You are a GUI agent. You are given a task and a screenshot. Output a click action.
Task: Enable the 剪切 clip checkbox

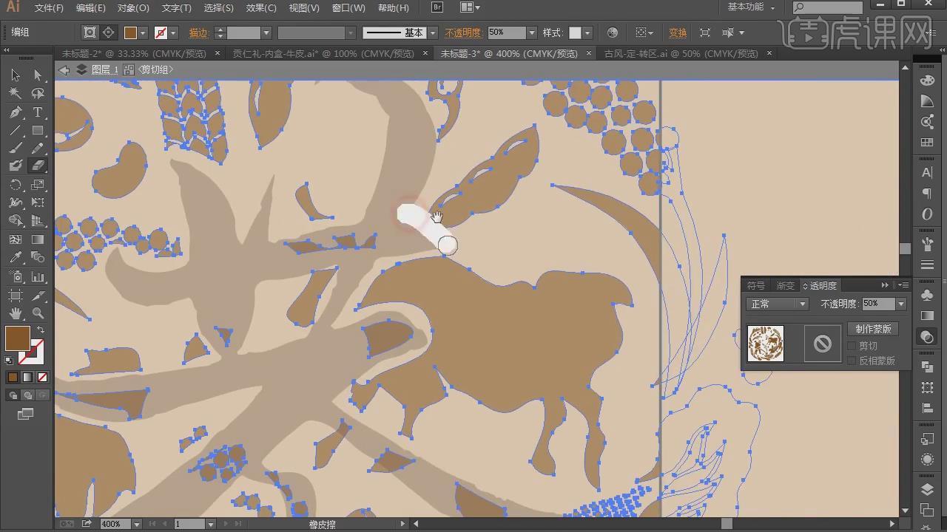[852, 346]
